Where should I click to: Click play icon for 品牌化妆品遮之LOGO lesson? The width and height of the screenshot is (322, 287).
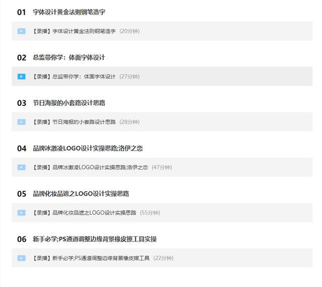coord(21,213)
